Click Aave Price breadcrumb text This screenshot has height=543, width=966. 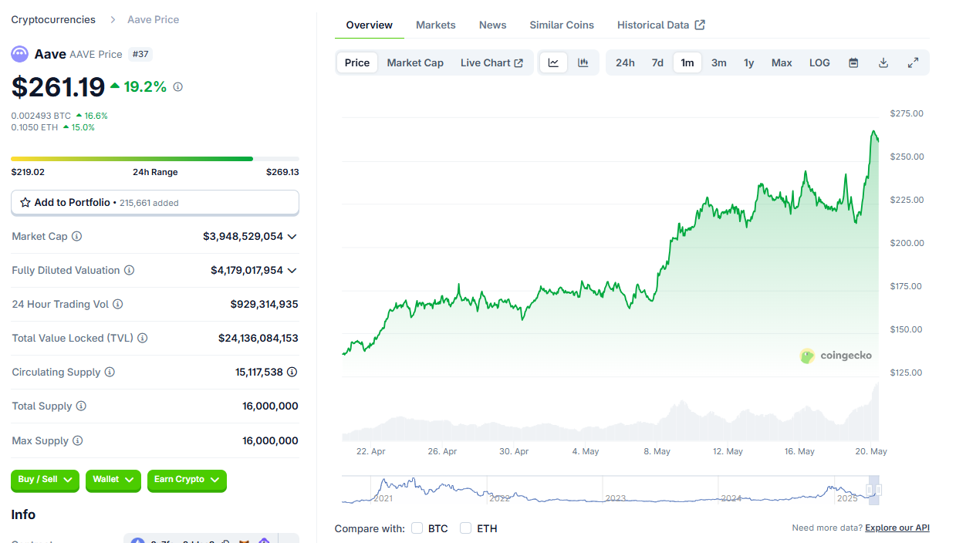click(x=153, y=19)
